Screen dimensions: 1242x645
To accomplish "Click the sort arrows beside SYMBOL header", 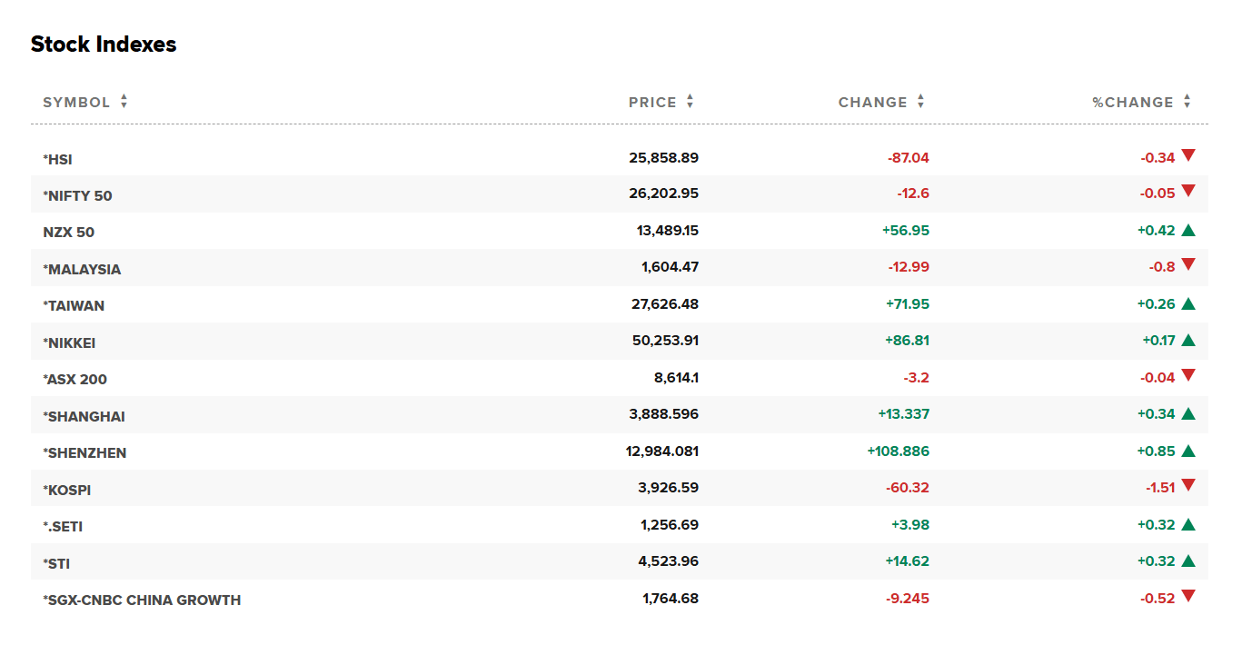I will [124, 102].
